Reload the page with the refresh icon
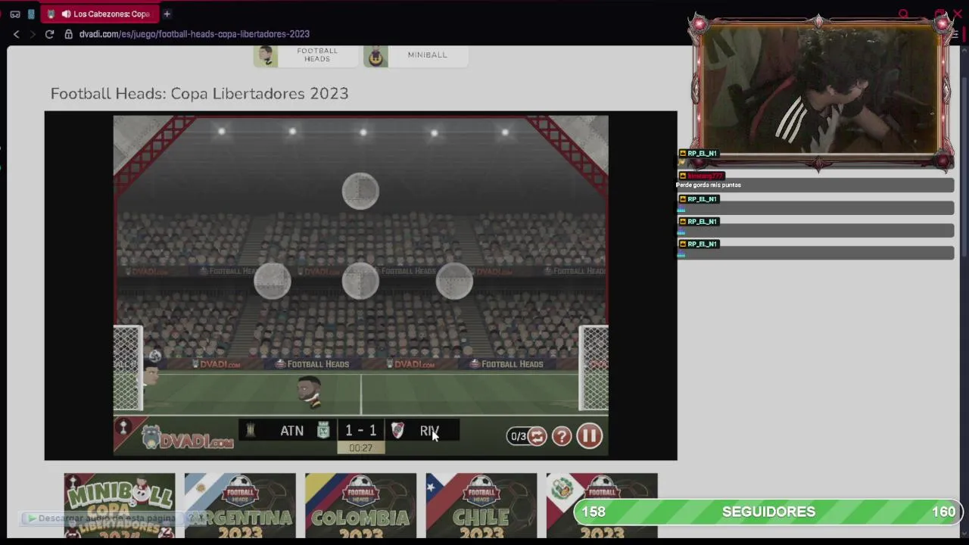 [49, 34]
